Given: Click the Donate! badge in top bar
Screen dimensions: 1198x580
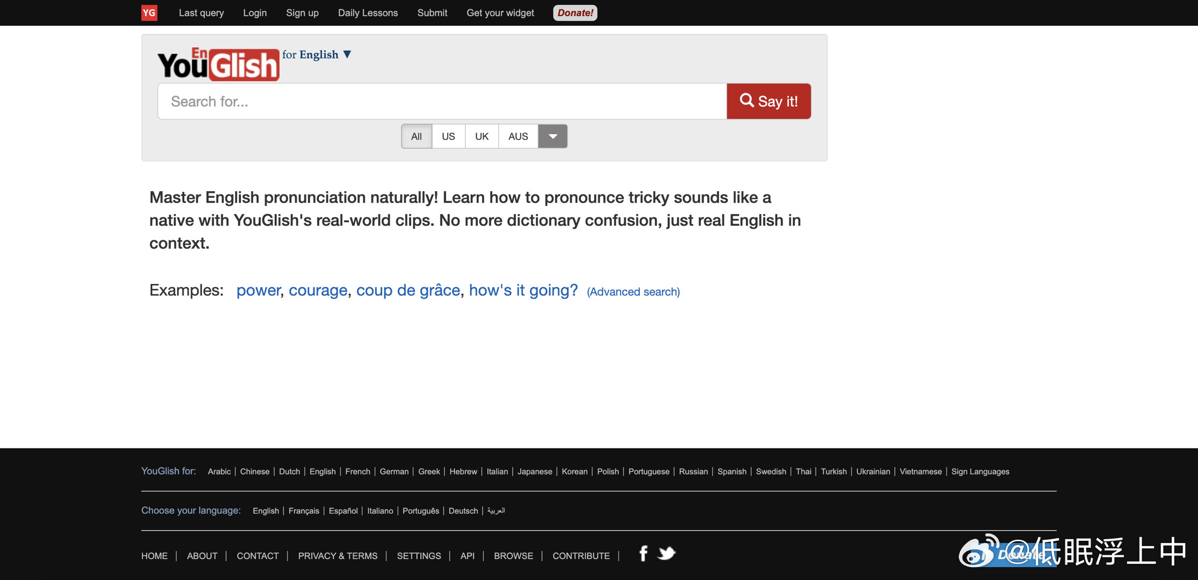Looking at the screenshot, I should (x=575, y=13).
